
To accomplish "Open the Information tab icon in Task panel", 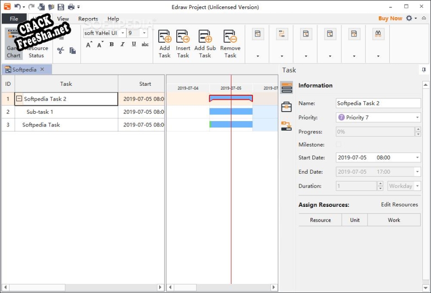I will [286, 88].
